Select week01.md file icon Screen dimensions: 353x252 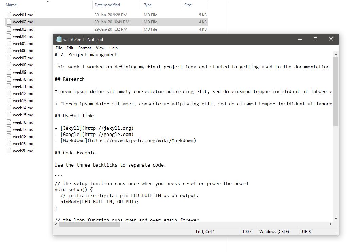(x=9, y=15)
